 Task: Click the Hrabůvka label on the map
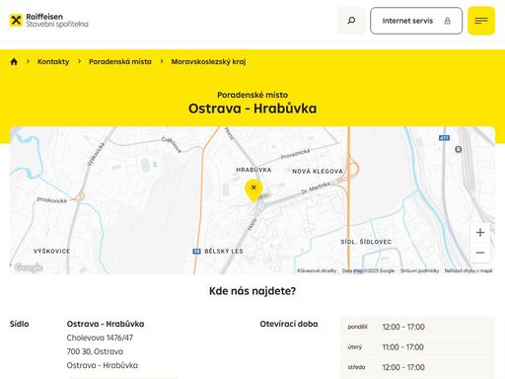point(253,170)
